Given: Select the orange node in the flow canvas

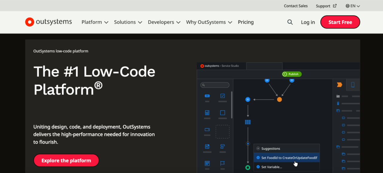Looking at the screenshot, I should pyautogui.click(x=279, y=99).
